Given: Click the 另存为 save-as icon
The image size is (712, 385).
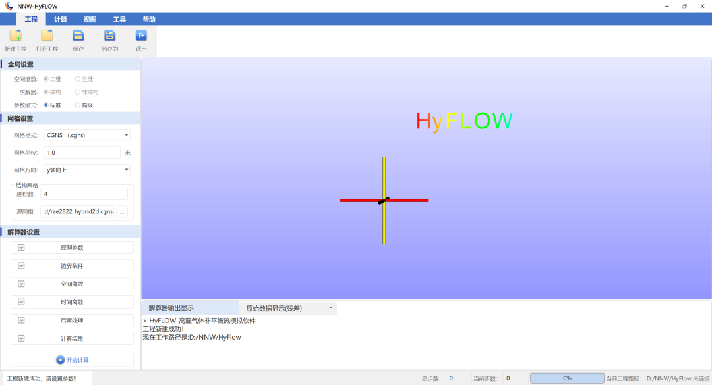Looking at the screenshot, I should (x=109, y=36).
